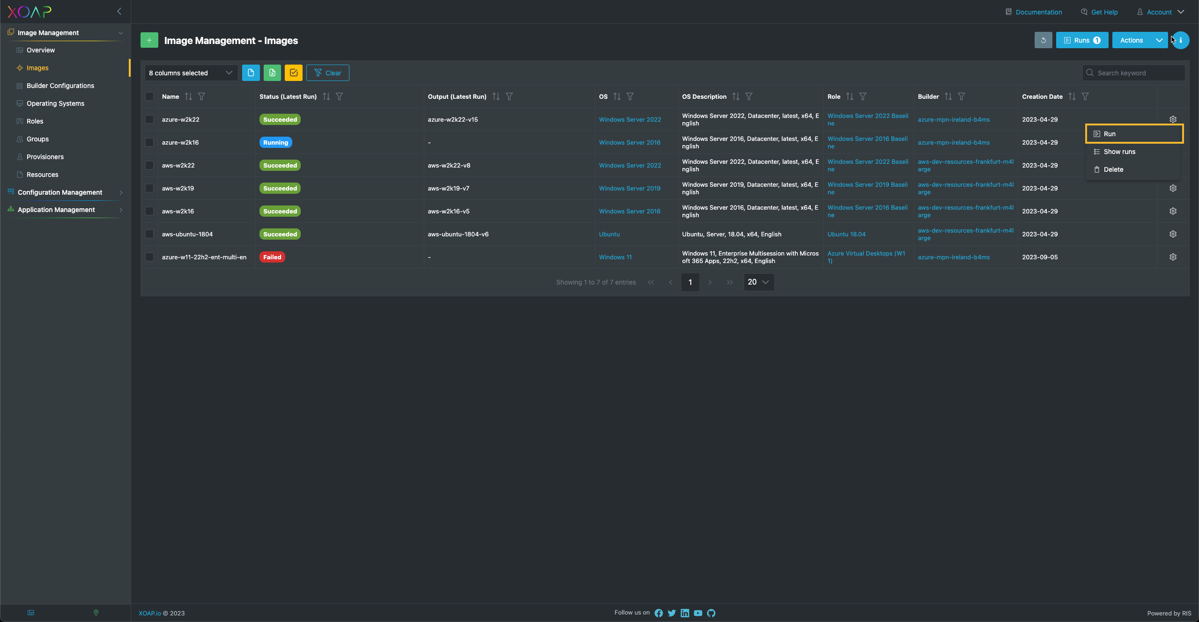Select Delete in the context menu
The image size is (1199, 622).
click(x=1132, y=169)
